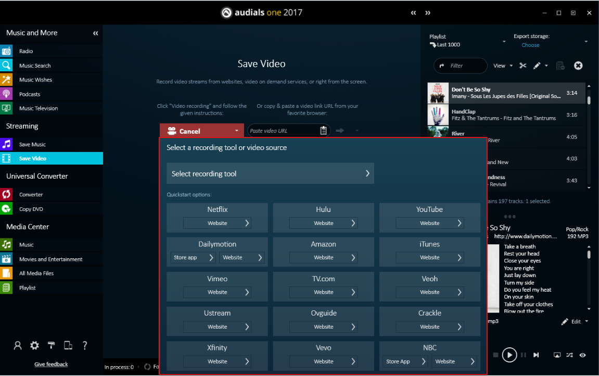Open the Radio section icon
599x376 pixels.
point(6,51)
